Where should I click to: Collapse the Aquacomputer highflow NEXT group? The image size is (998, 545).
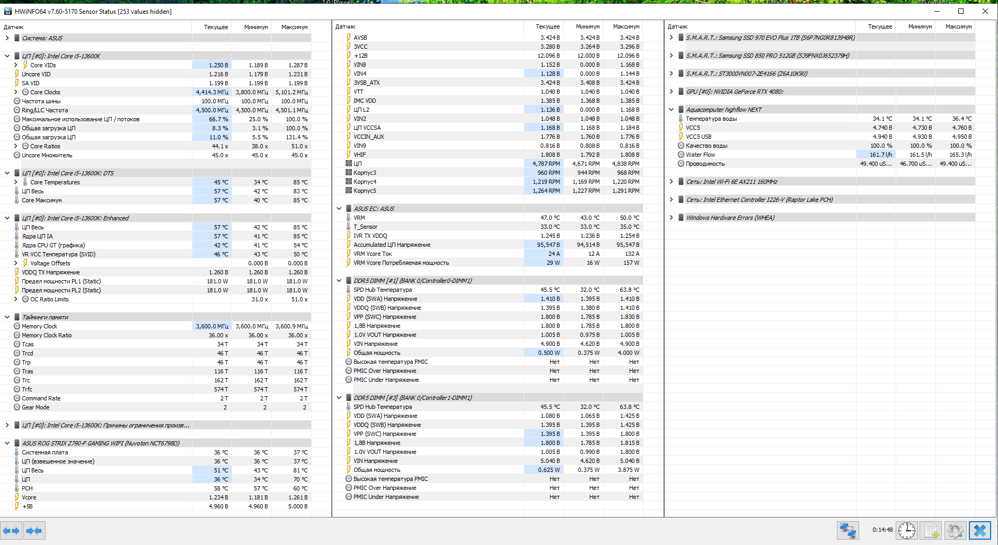point(672,110)
